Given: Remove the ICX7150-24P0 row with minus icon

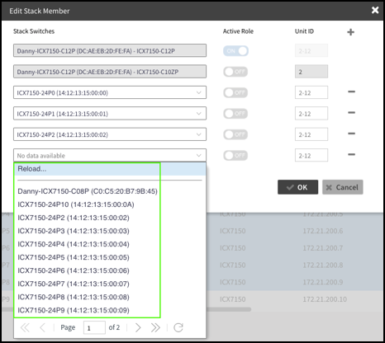Looking at the screenshot, I should 351,92.
